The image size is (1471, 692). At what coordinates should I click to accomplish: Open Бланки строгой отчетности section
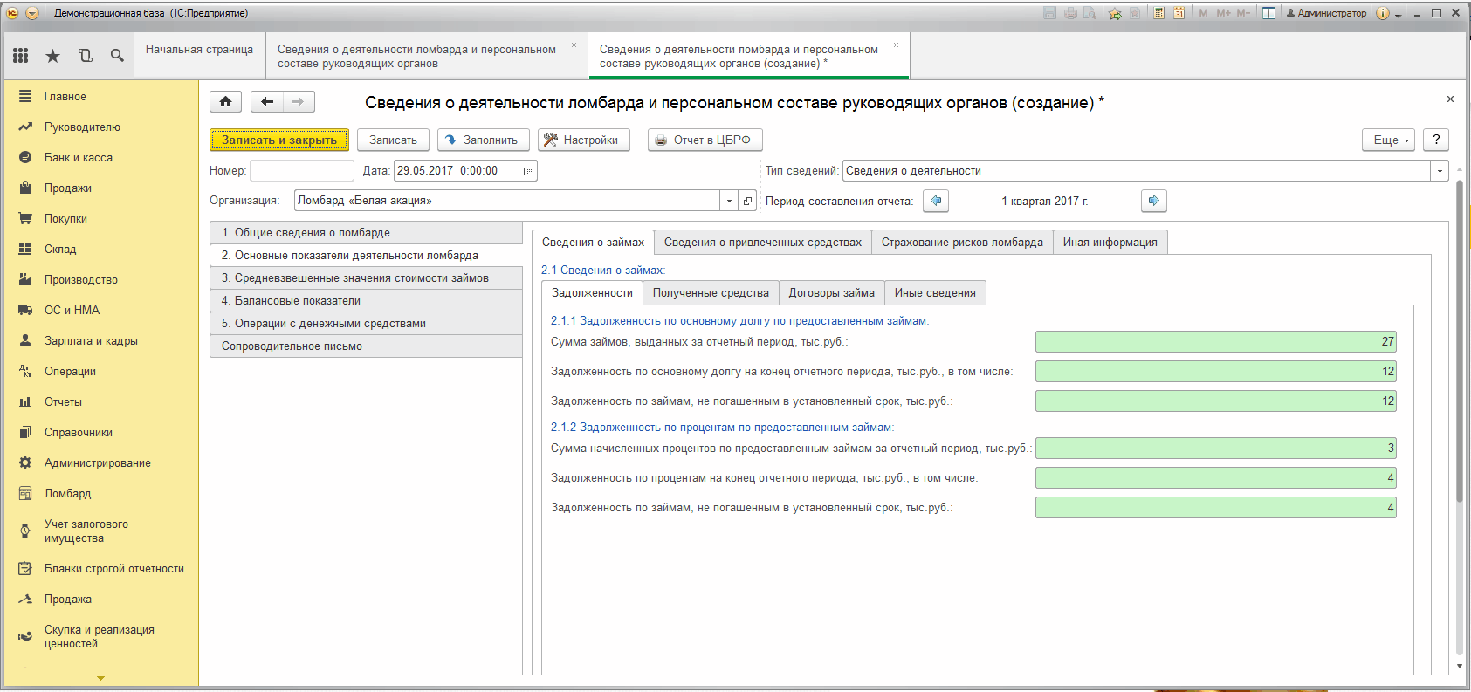click(101, 569)
